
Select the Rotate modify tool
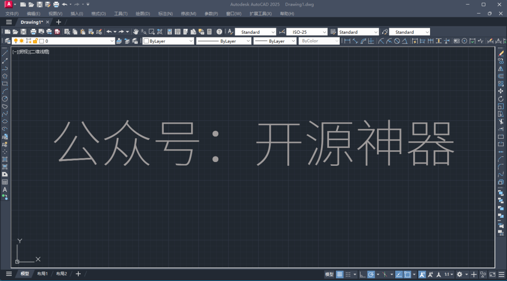pos(501,99)
